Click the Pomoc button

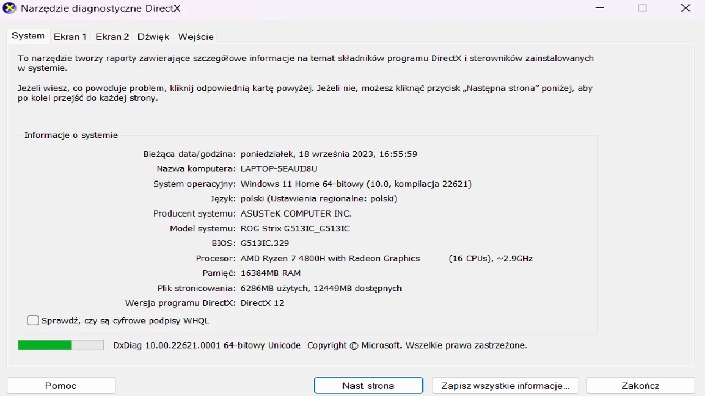pyautogui.click(x=60, y=386)
